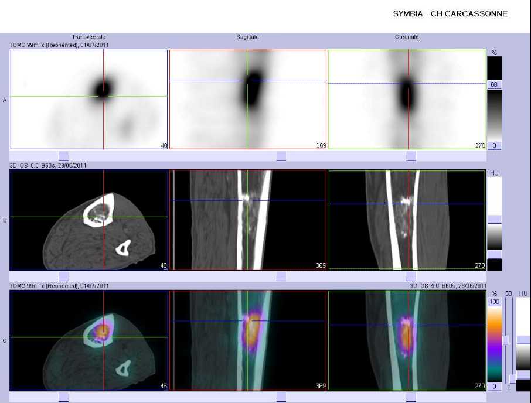Select the row A transverse SPECT view
This screenshot has width=531, height=403.
89,100
